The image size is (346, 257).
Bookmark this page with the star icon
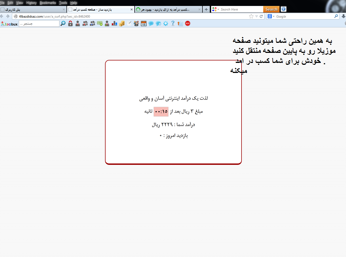251,16
